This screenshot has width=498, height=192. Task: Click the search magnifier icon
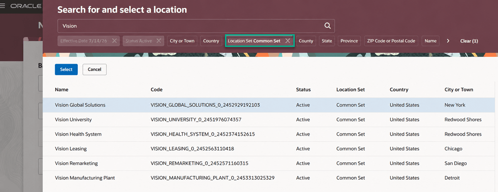tap(327, 26)
